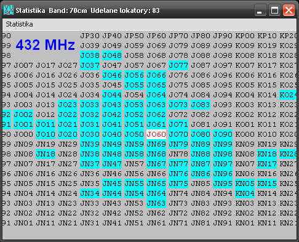The height and width of the screenshot is (242, 299).
Task: Click the JN01 locator in bottom row
Action: pyautogui.click(x=23, y=223)
